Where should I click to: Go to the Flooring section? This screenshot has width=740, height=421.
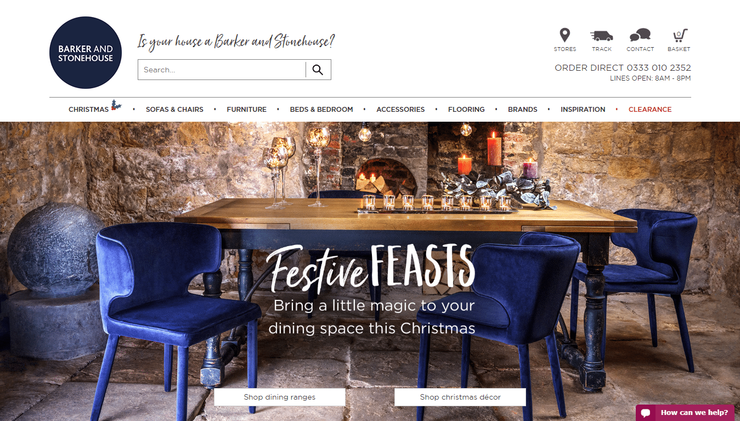[x=466, y=110]
